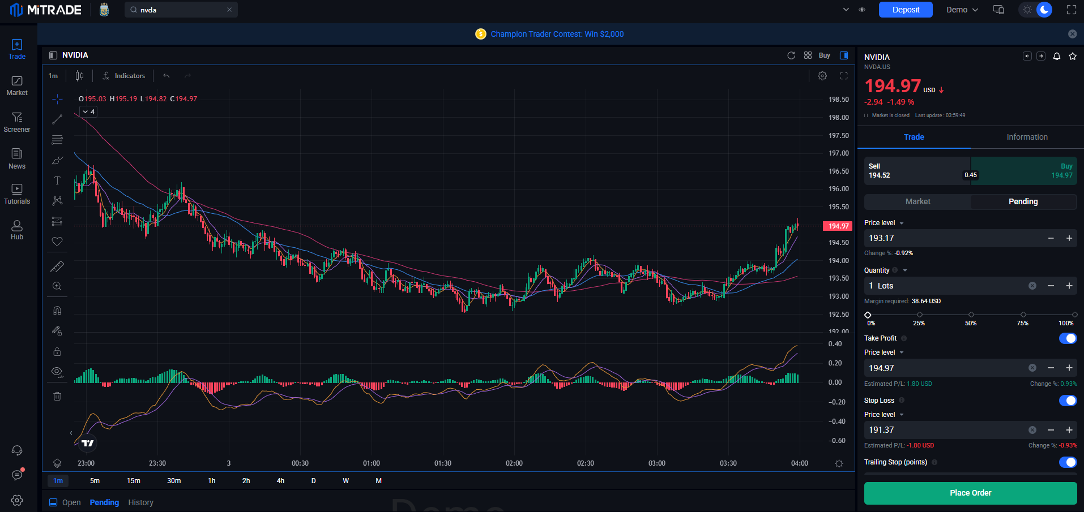The width and height of the screenshot is (1084, 512).
Task: Open the Tutorials sidebar section
Action: coord(17,194)
